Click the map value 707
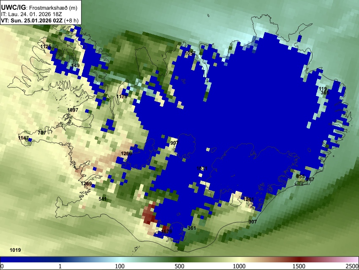359x270 pixels. click(42, 132)
